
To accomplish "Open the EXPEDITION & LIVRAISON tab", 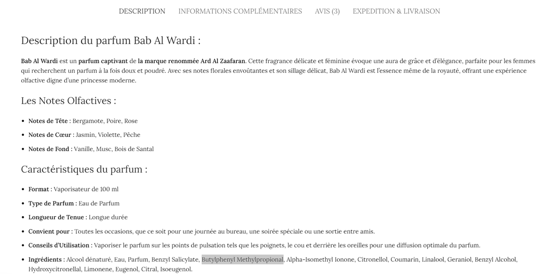I will 396,11.
